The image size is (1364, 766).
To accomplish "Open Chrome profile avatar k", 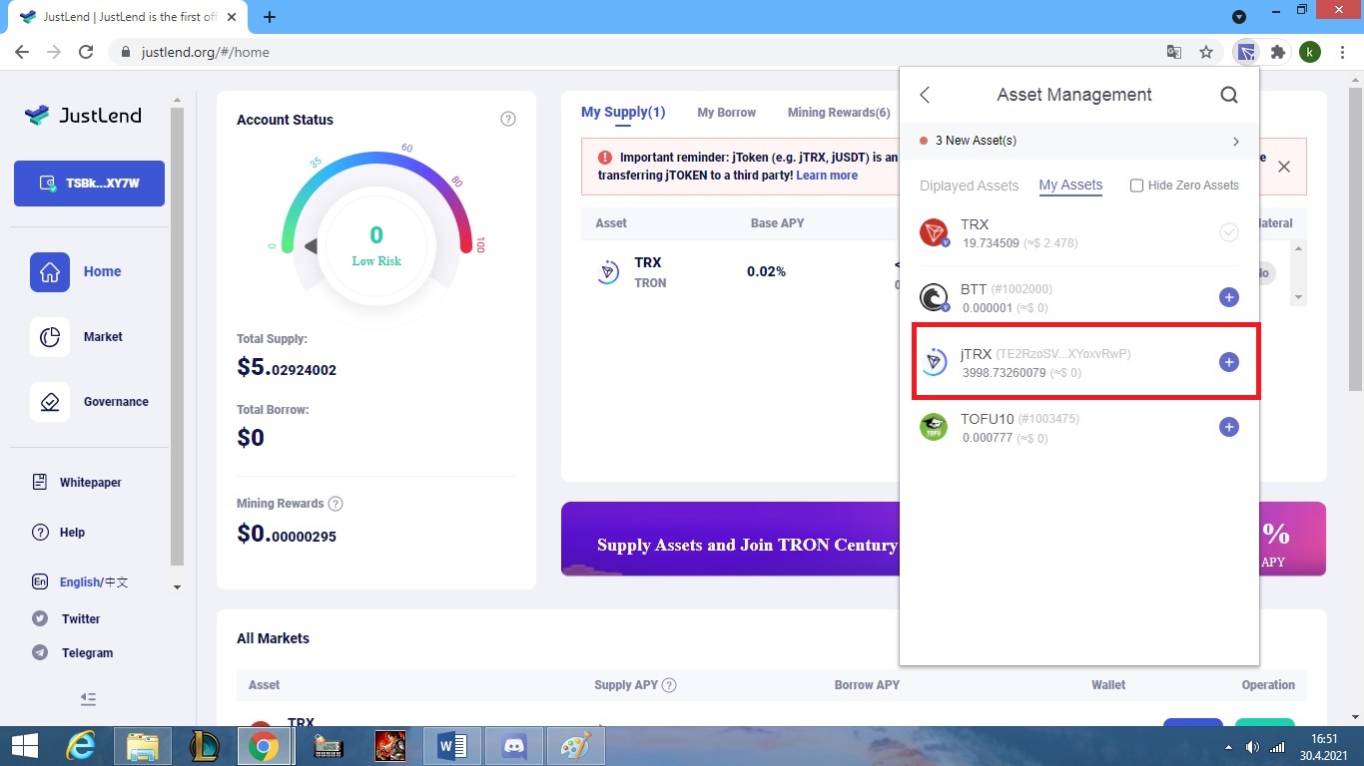I will tap(1310, 52).
